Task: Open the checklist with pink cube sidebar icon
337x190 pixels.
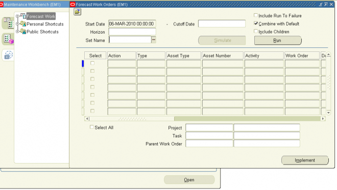Action: pyautogui.click(x=9, y=39)
